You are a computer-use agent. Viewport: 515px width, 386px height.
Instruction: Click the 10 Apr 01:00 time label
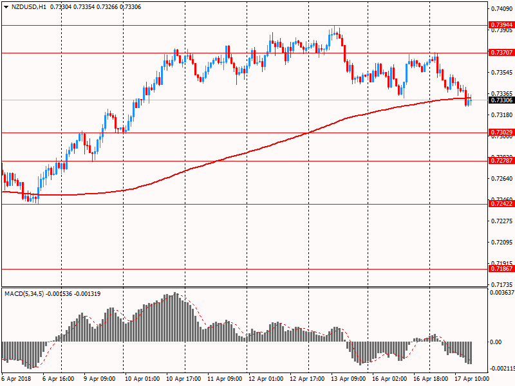point(142,379)
